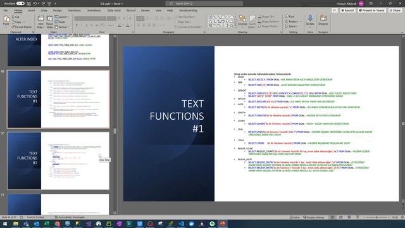
Task: Toggle Notes pane in status bar
Action: coord(295,217)
